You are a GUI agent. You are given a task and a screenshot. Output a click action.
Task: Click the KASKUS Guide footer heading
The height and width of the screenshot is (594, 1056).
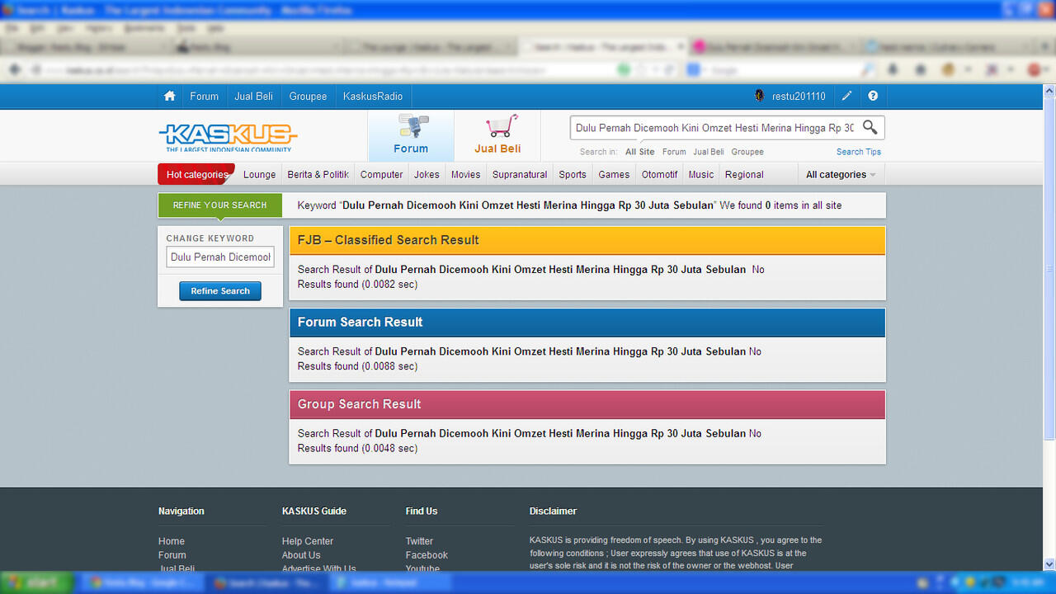click(314, 511)
